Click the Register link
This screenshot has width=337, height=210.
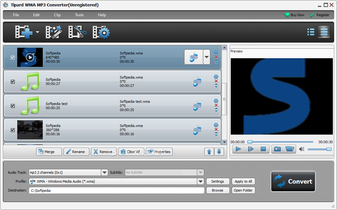pos(320,15)
